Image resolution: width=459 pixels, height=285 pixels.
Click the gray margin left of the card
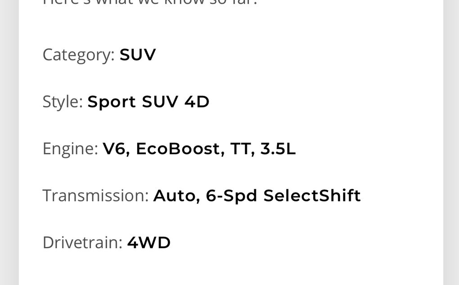click(x=9, y=142)
